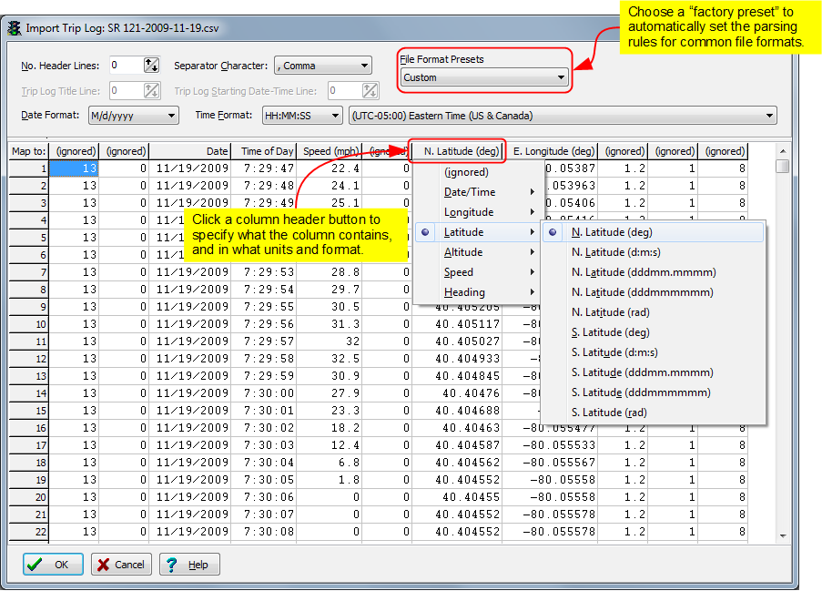Click the Cancel button with red X icon
The height and width of the screenshot is (591, 822).
click(x=120, y=564)
